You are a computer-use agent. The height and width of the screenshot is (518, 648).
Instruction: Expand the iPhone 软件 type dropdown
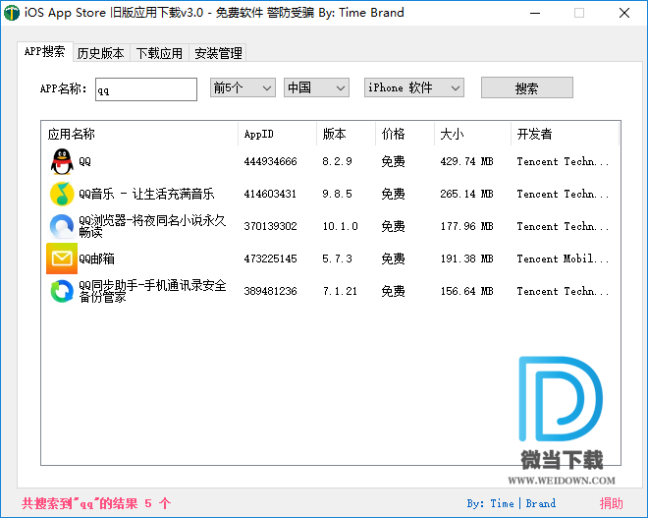(x=413, y=87)
